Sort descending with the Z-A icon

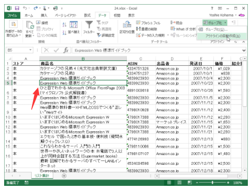tap(64, 33)
